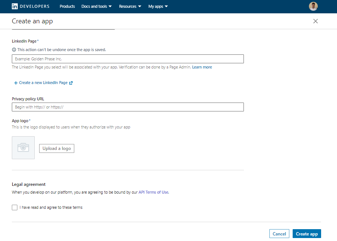The height and width of the screenshot is (241, 337).
Task: Open the Learn more link
Action: 202,67
